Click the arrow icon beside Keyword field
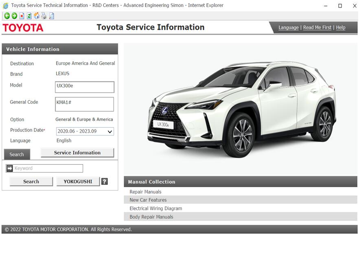Viewport: 359px width, 275px height. click(x=10, y=168)
